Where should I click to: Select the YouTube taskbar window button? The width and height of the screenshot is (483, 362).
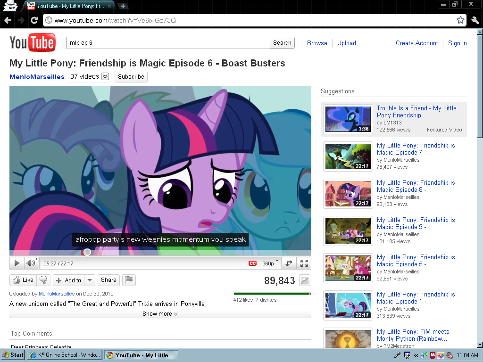coord(141,355)
